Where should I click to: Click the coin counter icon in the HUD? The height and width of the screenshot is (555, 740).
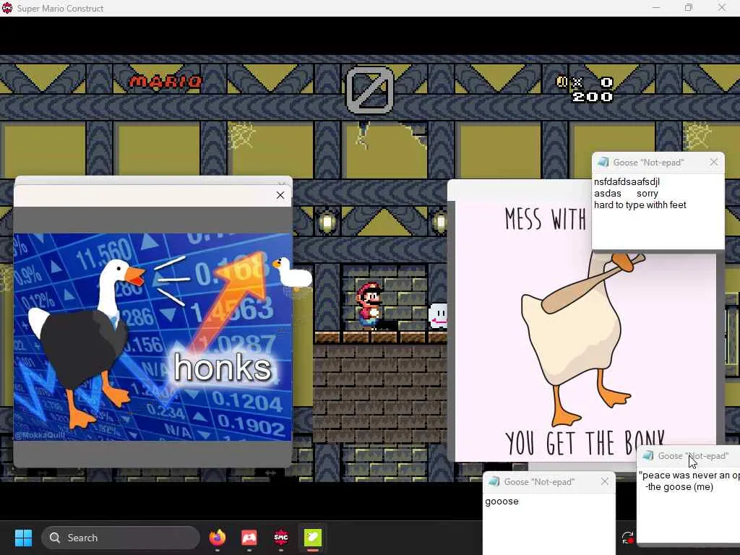pyautogui.click(x=562, y=82)
